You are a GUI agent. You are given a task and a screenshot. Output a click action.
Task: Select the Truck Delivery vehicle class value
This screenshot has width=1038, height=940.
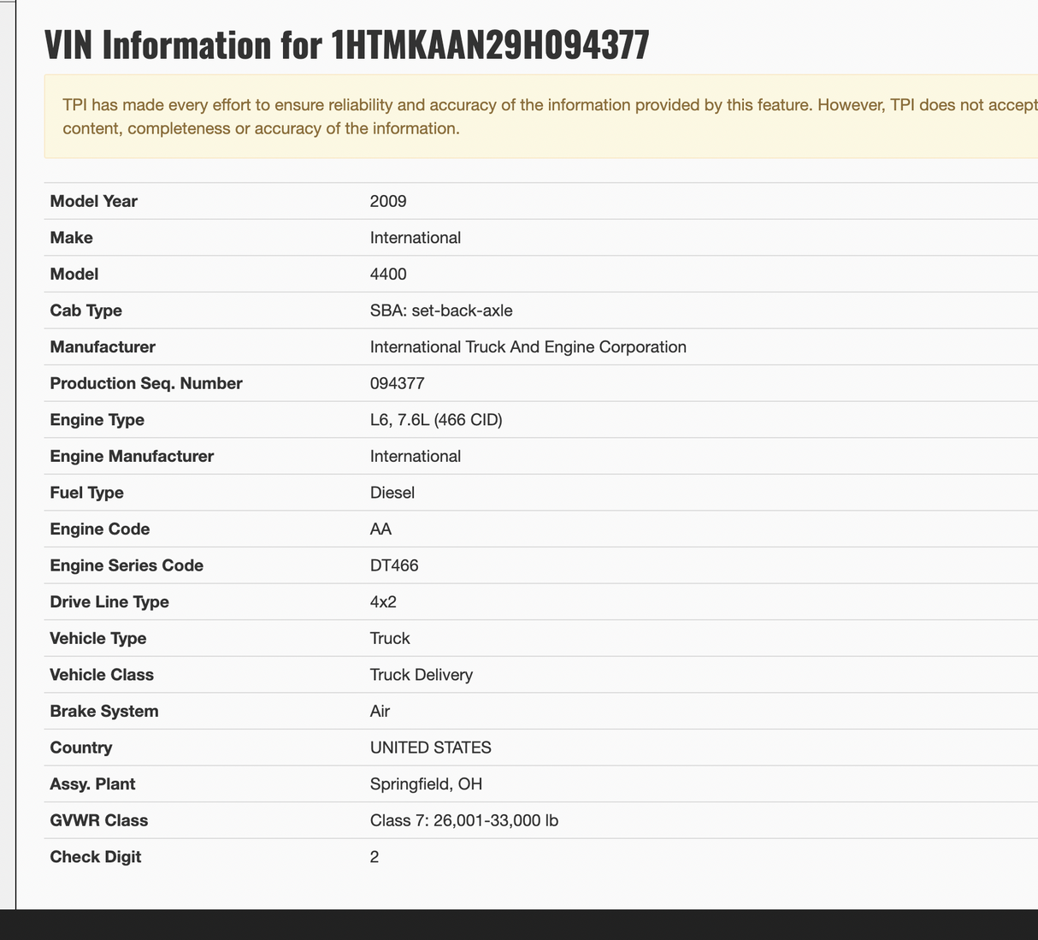tap(421, 675)
